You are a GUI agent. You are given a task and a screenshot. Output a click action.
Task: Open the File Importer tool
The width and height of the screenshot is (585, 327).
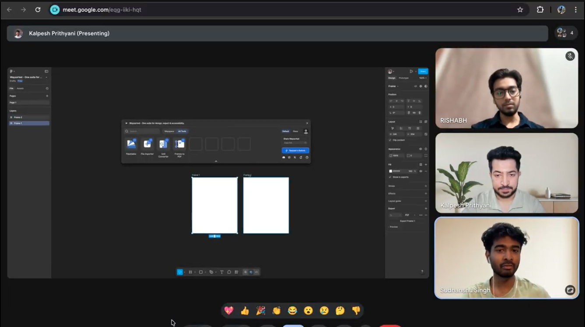click(x=147, y=144)
